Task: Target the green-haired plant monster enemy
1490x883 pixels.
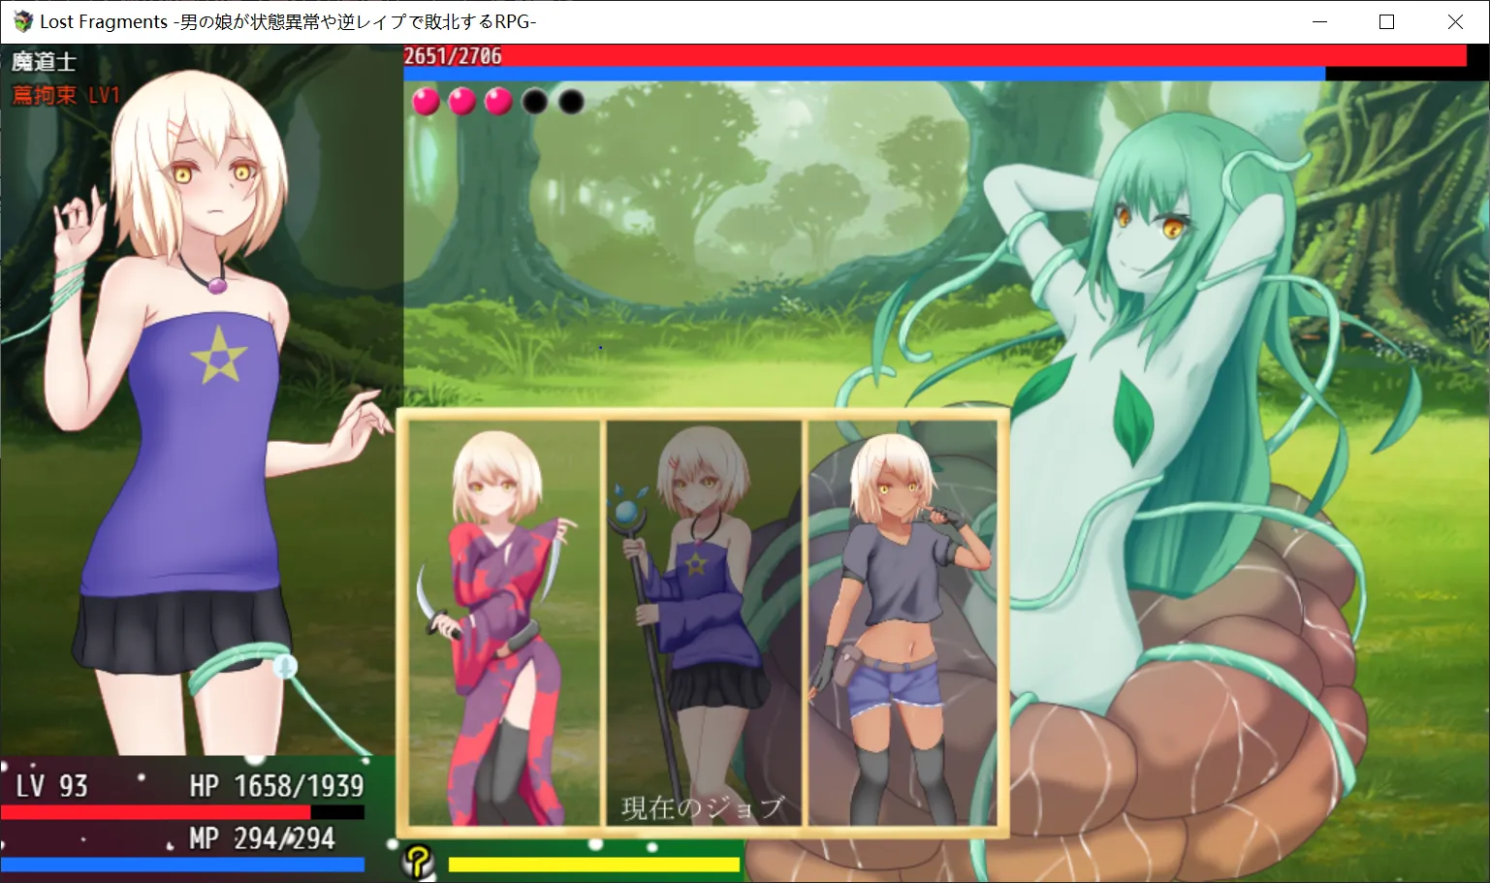Action: click(x=1163, y=388)
